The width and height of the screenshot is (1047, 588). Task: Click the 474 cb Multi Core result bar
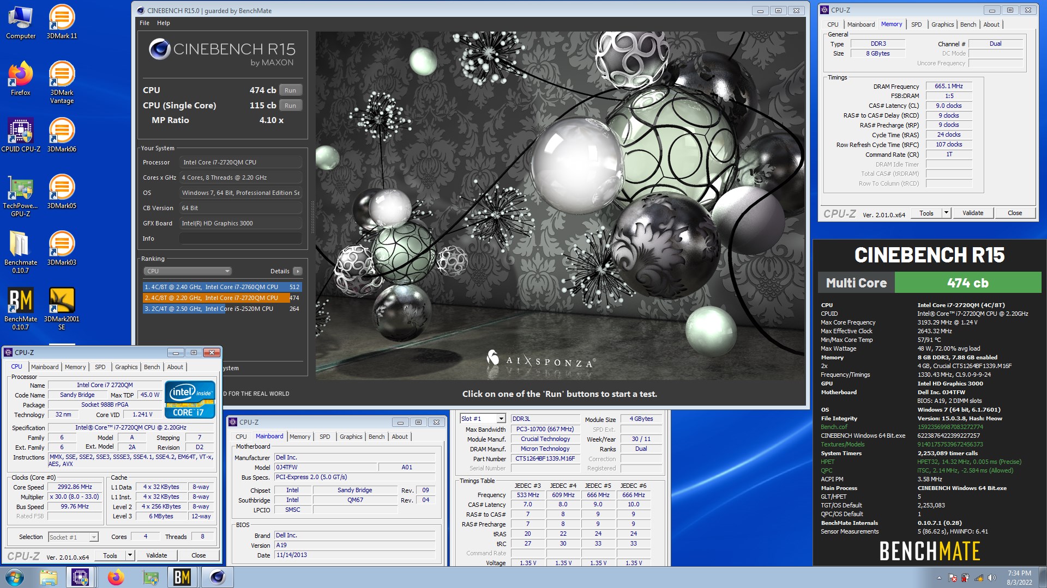tap(968, 283)
